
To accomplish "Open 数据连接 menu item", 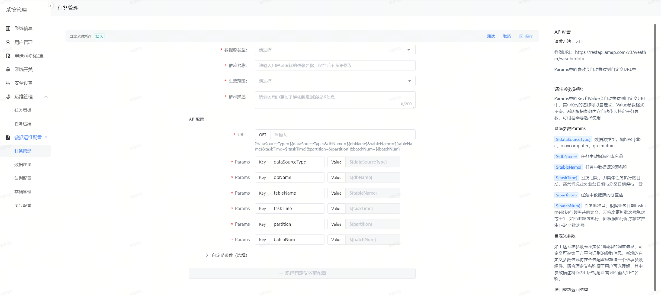I will 23,165.
